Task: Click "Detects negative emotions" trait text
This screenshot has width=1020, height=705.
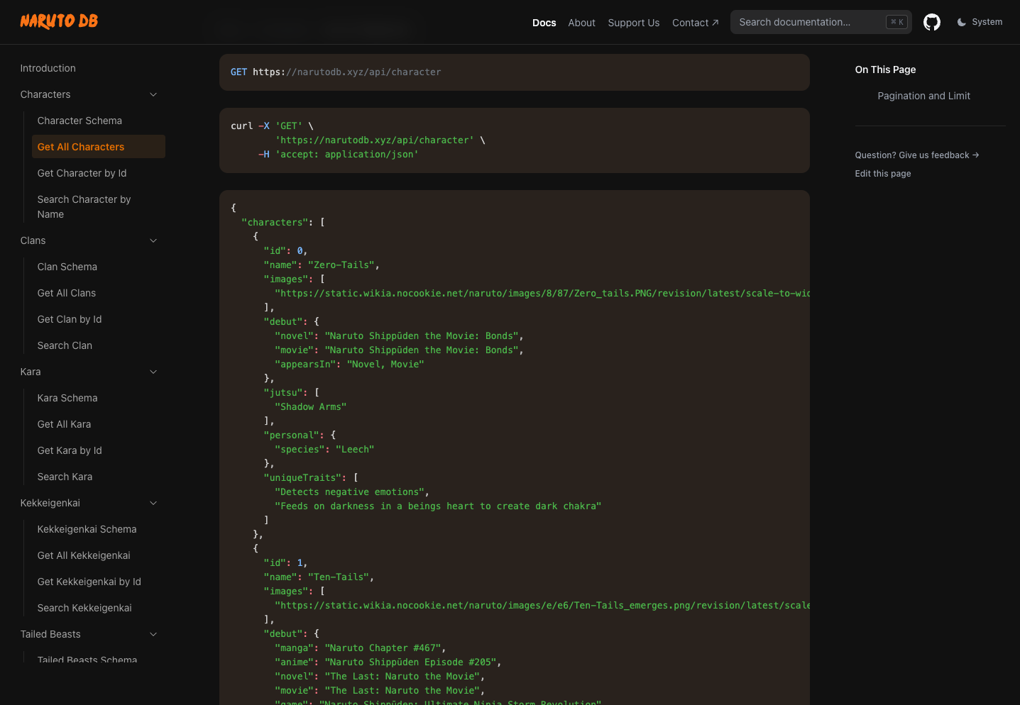Action: point(349,492)
